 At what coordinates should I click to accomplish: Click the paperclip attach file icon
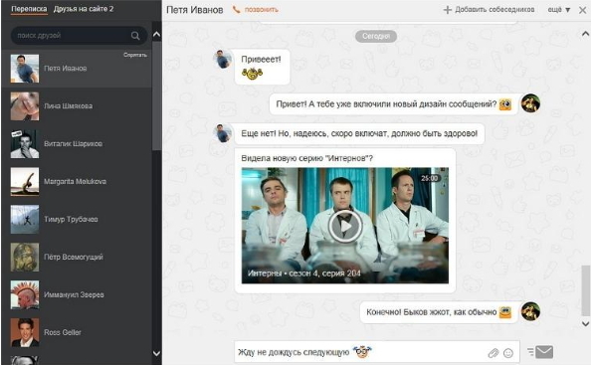point(493,353)
